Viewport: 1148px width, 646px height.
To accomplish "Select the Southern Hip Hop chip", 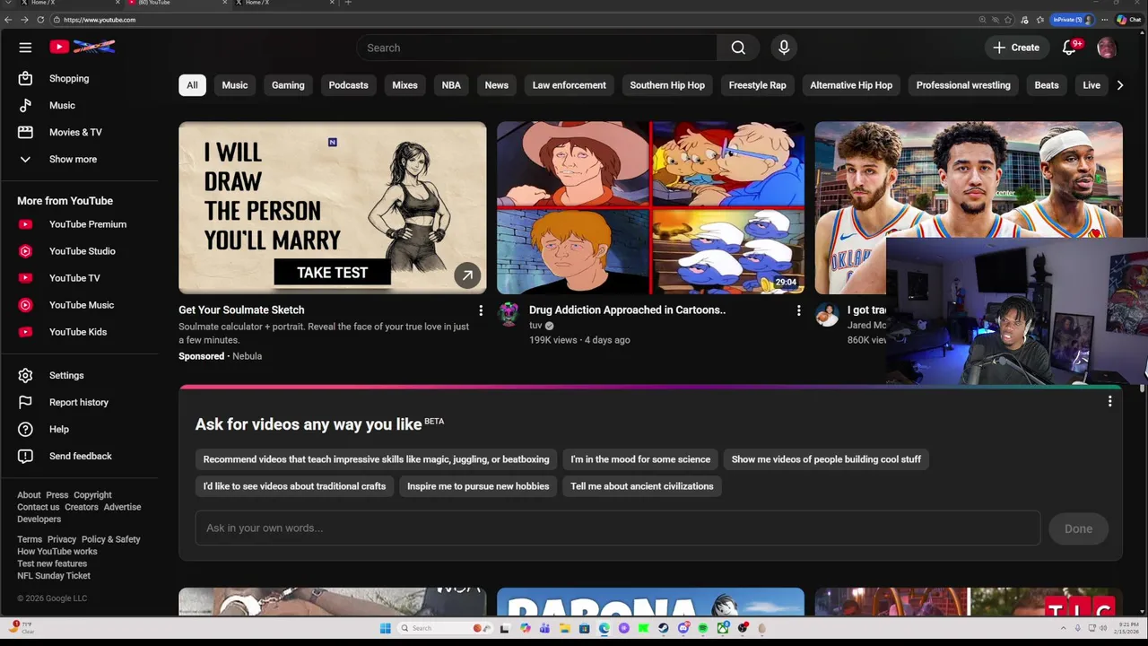I will (x=667, y=85).
